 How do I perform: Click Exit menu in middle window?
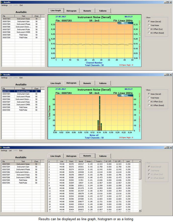point(21,78)
